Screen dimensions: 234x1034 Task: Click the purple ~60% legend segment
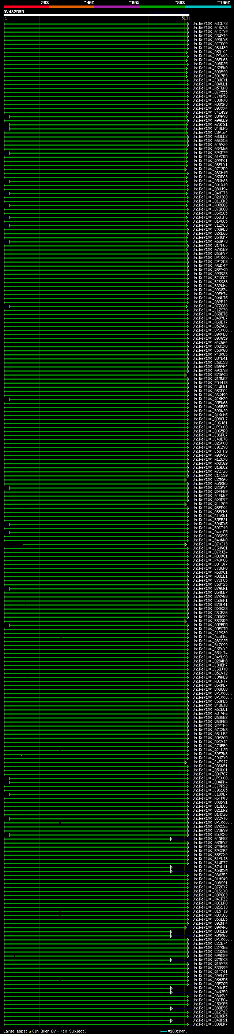coord(117,7)
